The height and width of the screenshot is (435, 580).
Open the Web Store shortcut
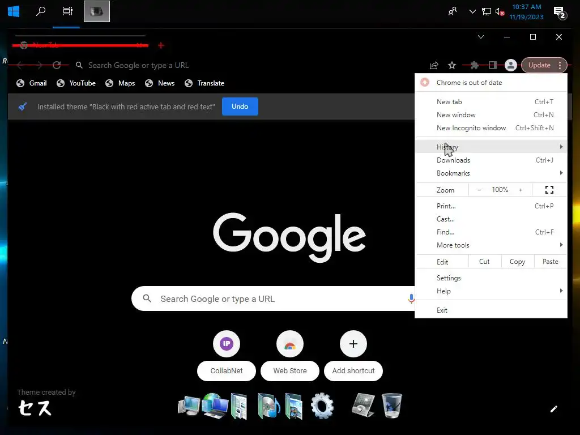coord(290,356)
